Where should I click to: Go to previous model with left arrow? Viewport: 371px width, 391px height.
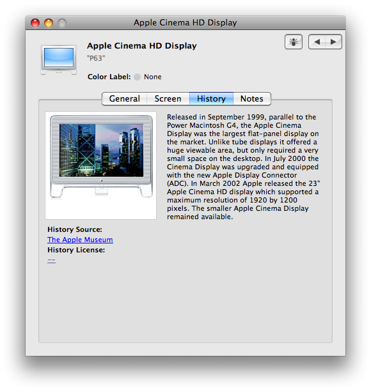tap(317, 42)
